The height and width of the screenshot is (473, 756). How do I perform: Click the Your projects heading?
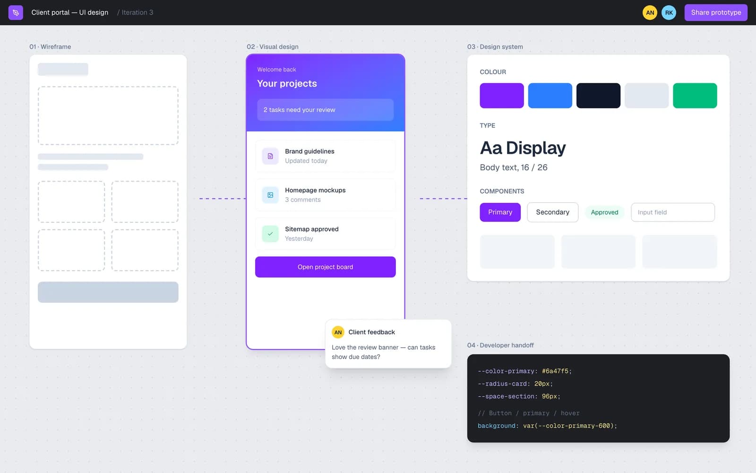[x=287, y=84]
